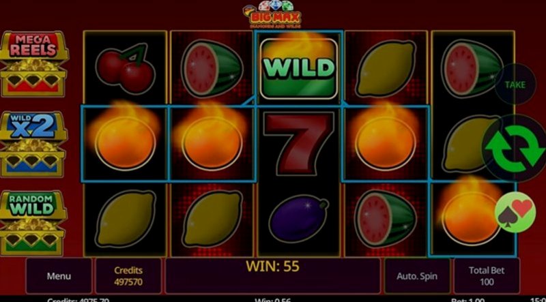Click the WIN: 55 display bar
The image size is (546, 302).
[x=272, y=276]
